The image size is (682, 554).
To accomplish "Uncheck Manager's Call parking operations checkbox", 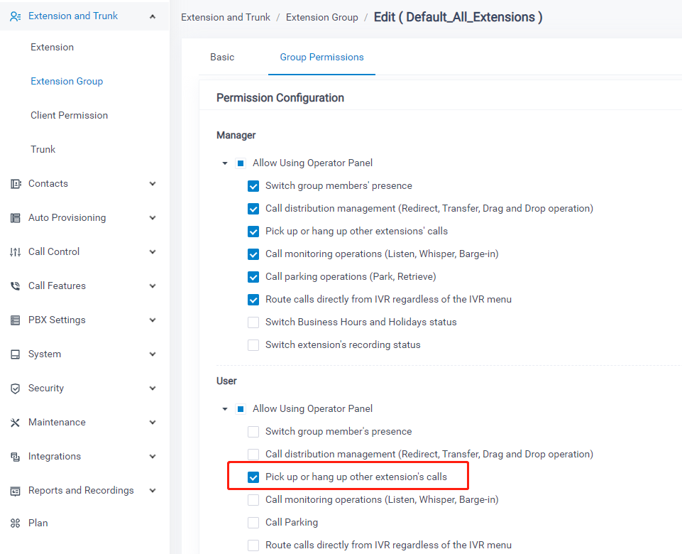I will 253,277.
